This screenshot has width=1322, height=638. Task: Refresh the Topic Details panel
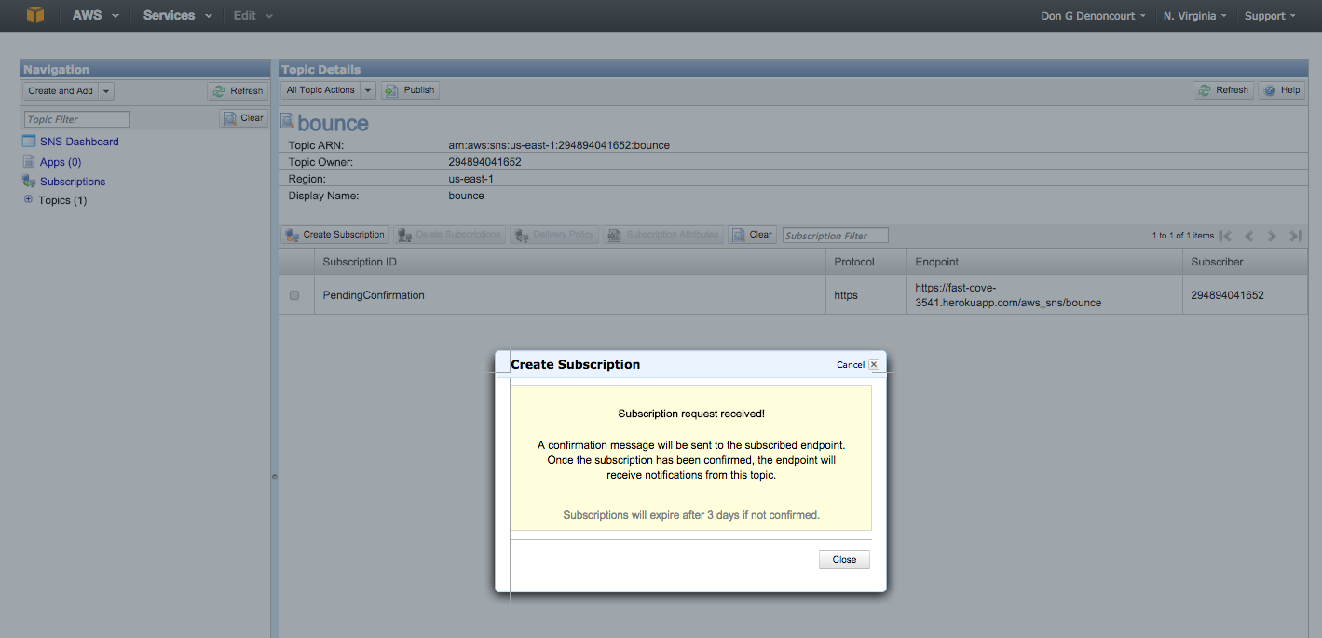coord(1223,90)
